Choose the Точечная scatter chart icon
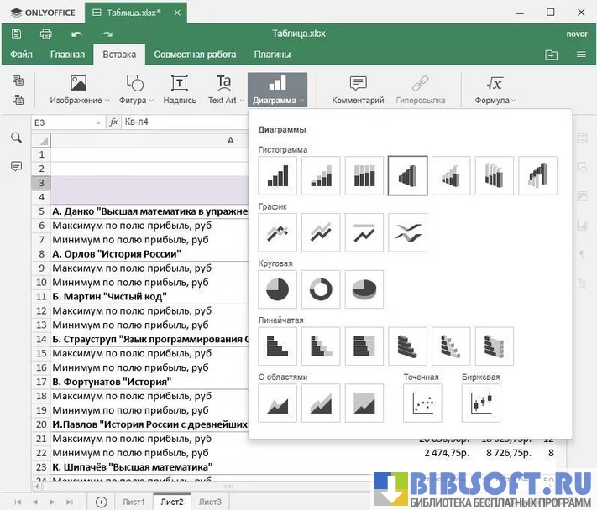This screenshot has width=597, height=510. tap(422, 403)
